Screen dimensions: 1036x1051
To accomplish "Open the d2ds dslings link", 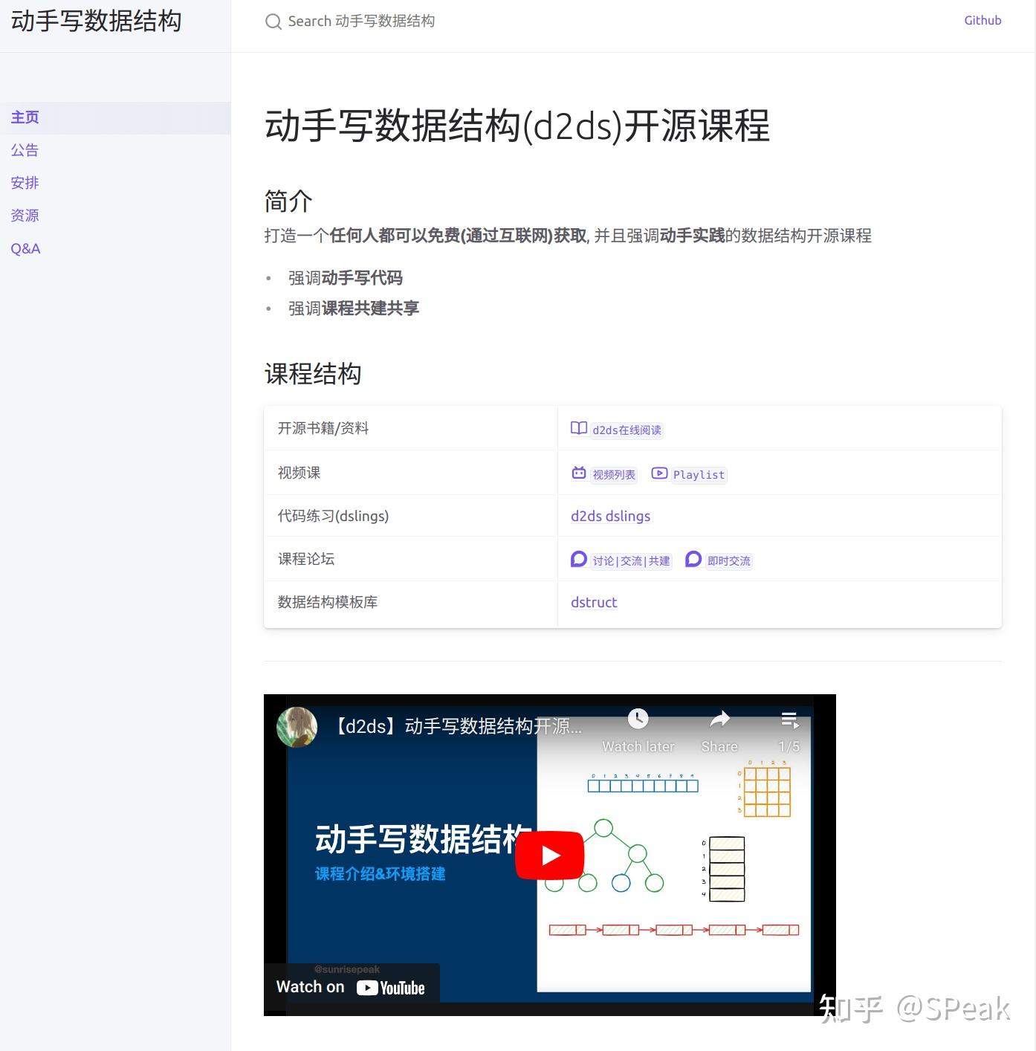I will point(610,516).
